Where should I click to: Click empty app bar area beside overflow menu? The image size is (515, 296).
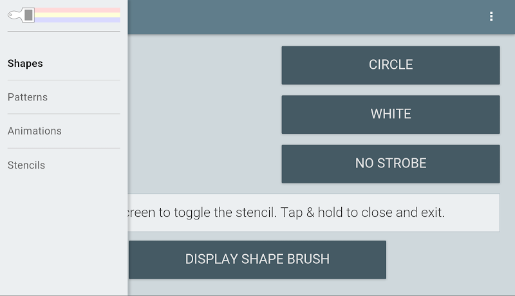(x=305, y=16)
